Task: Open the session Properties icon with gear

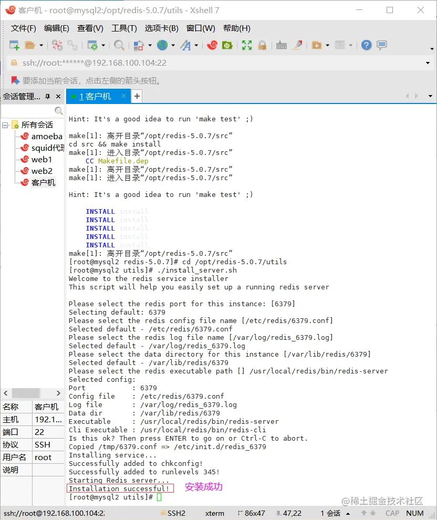Action: coord(92,45)
